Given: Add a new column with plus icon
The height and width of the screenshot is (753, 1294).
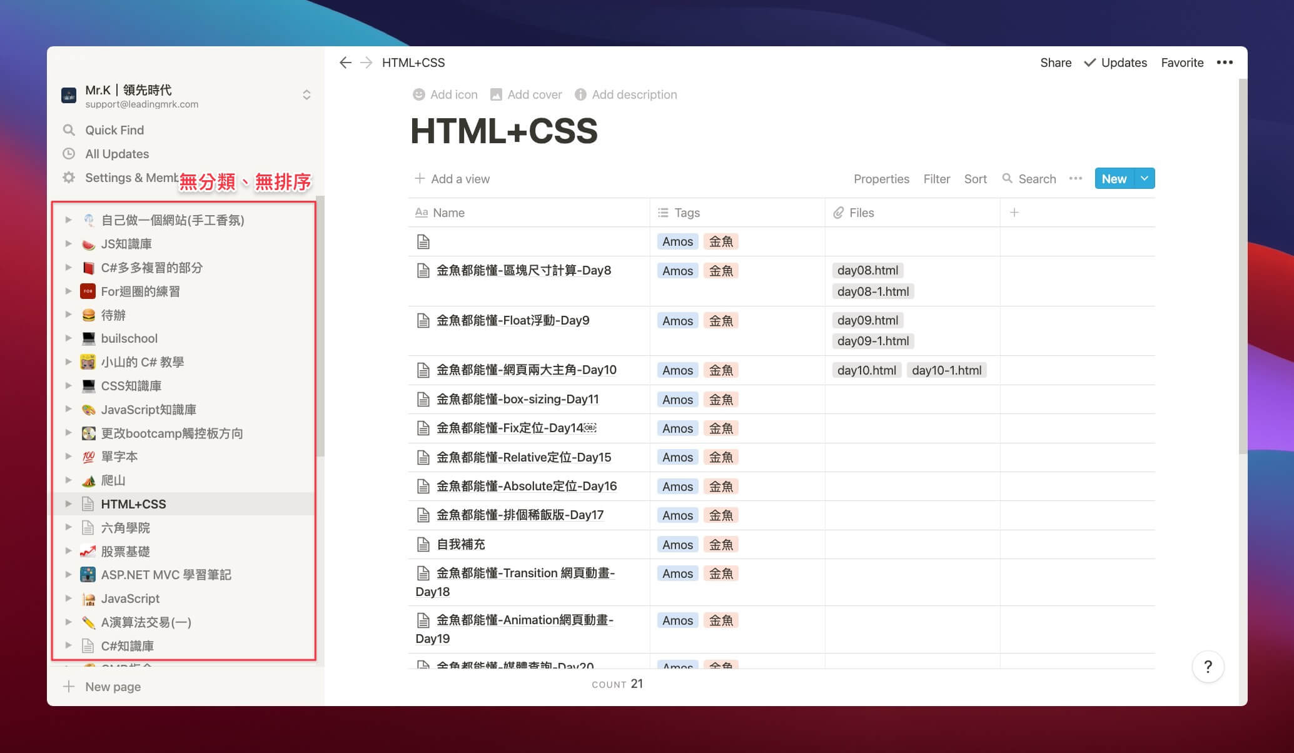Looking at the screenshot, I should (x=1014, y=213).
